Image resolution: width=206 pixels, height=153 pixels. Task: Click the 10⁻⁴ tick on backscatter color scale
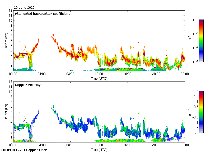click(195, 20)
